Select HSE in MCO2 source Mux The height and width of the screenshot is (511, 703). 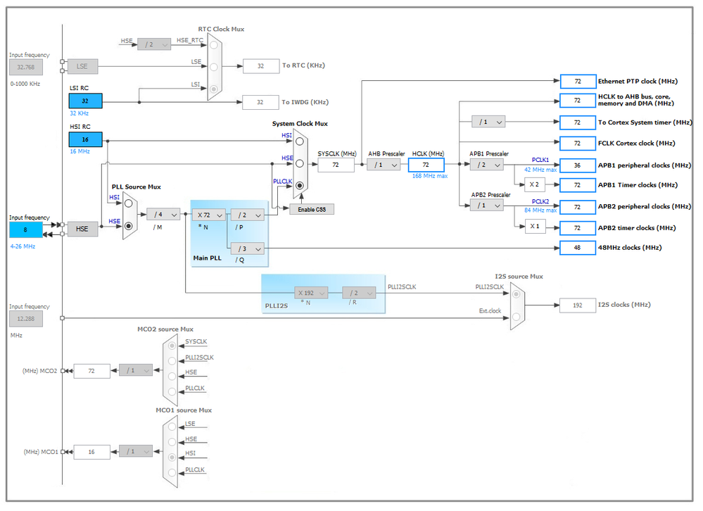[x=172, y=376]
